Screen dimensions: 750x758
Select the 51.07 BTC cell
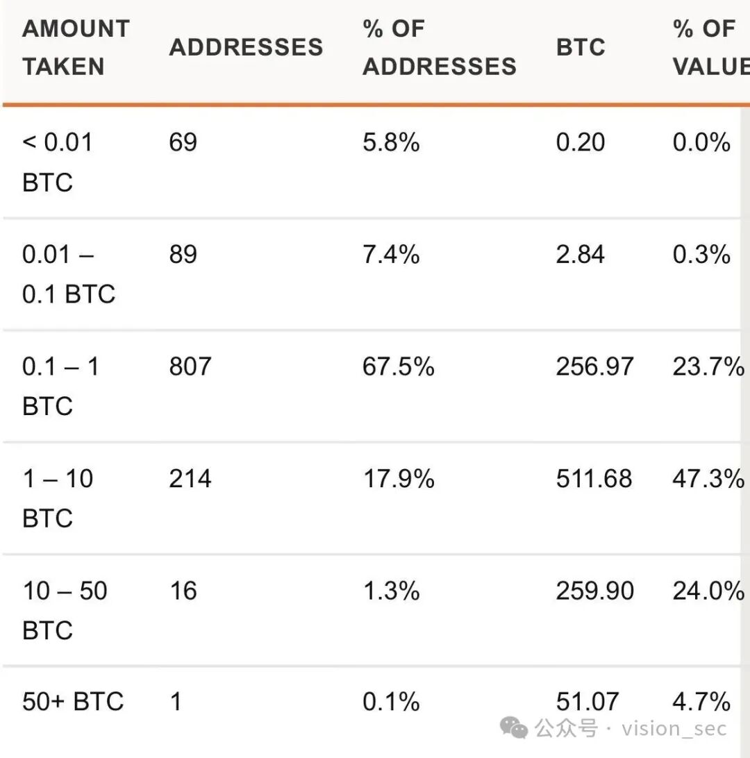pos(587,702)
